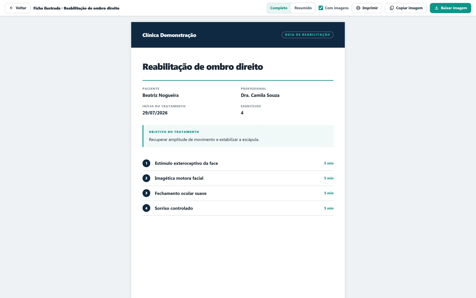Click exercise Sorriso controlado
The width and height of the screenshot is (476, 298).
point(174,208)
